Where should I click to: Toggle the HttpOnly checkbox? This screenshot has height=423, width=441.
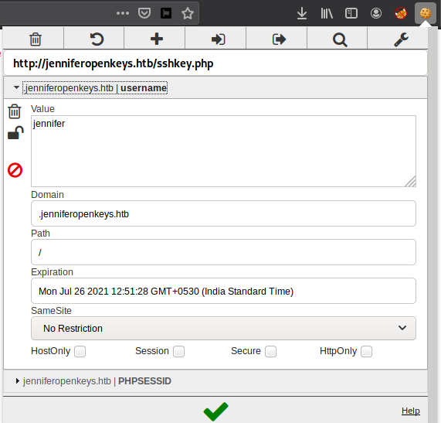pyautogui.click(x=366, y=351)
